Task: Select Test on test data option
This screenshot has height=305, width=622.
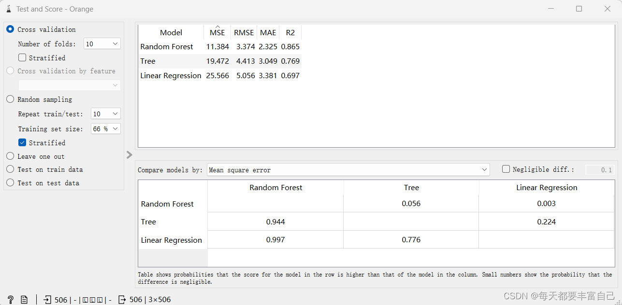Action: (43, 183)
